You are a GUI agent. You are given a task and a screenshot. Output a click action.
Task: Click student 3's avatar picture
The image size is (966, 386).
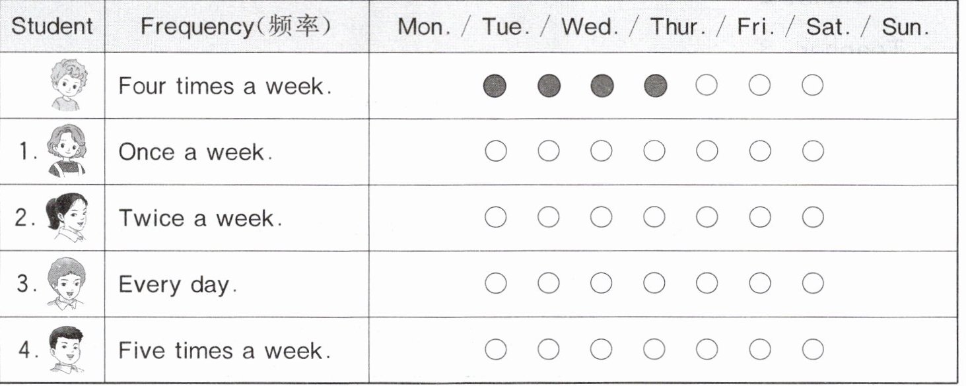pyautogui.click(x=66, y=284)
